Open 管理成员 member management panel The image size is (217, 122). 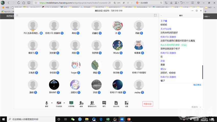coord(92,103)
